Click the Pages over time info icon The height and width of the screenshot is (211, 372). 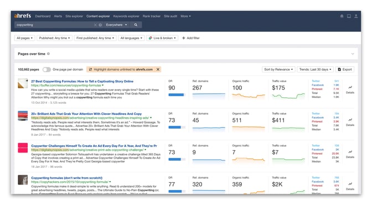[48, 54]
